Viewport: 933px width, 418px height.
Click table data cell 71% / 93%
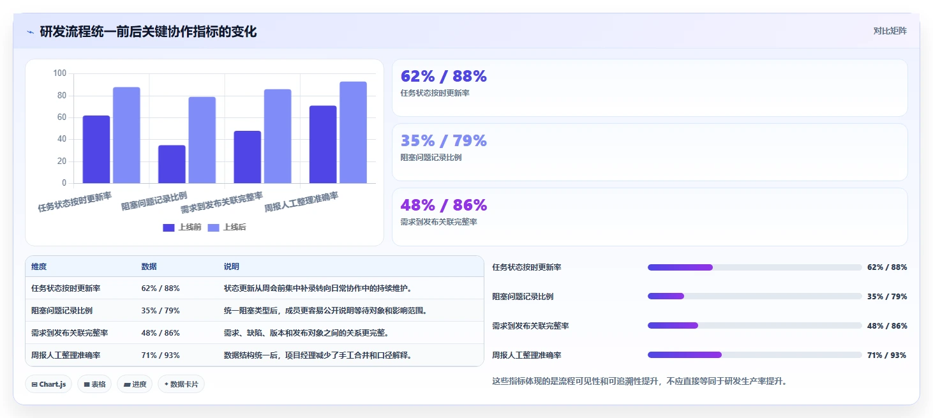[160, 355]
